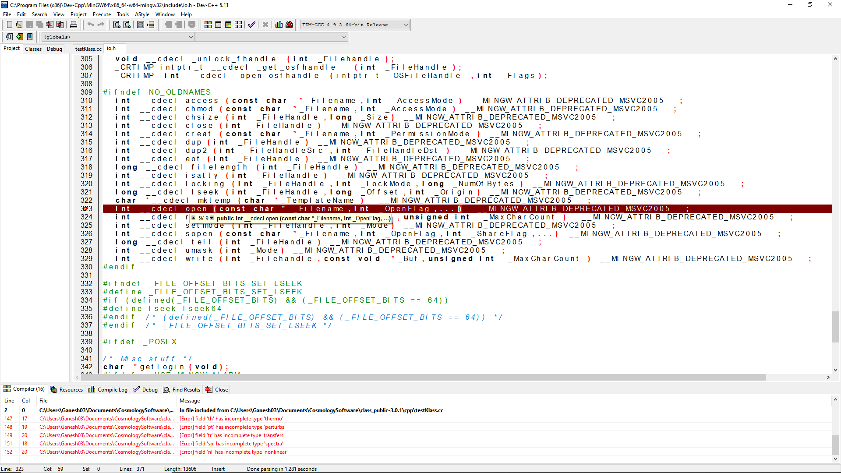Viewport: 841px width, 473px height.
Task: Click the Toggle Bookmarks green plus icon
Action: [x=20, y=37]
